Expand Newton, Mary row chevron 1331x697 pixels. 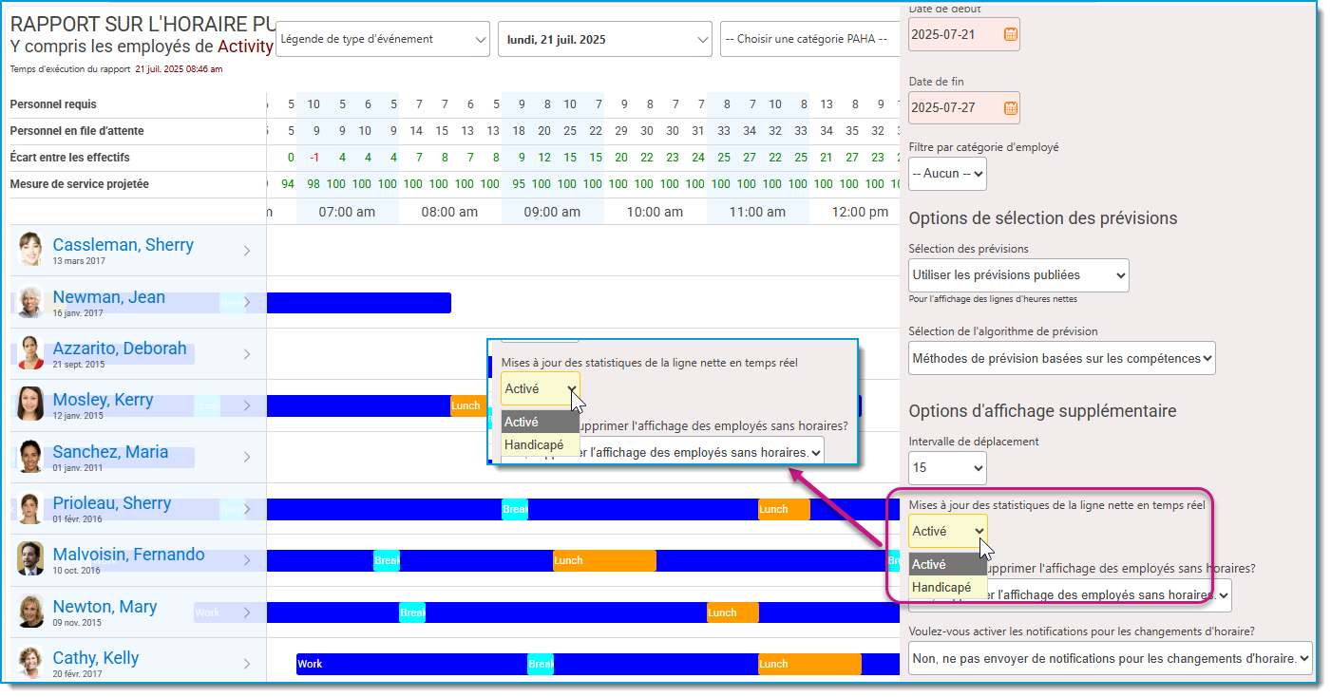[247, 612]
